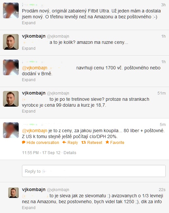
Task: Open vjkombajn avatar on amazon ceny tweet
Action: 11,42
